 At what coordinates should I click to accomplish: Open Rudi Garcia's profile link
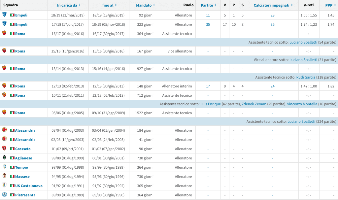pyautogui.click(x=305, y=77)
